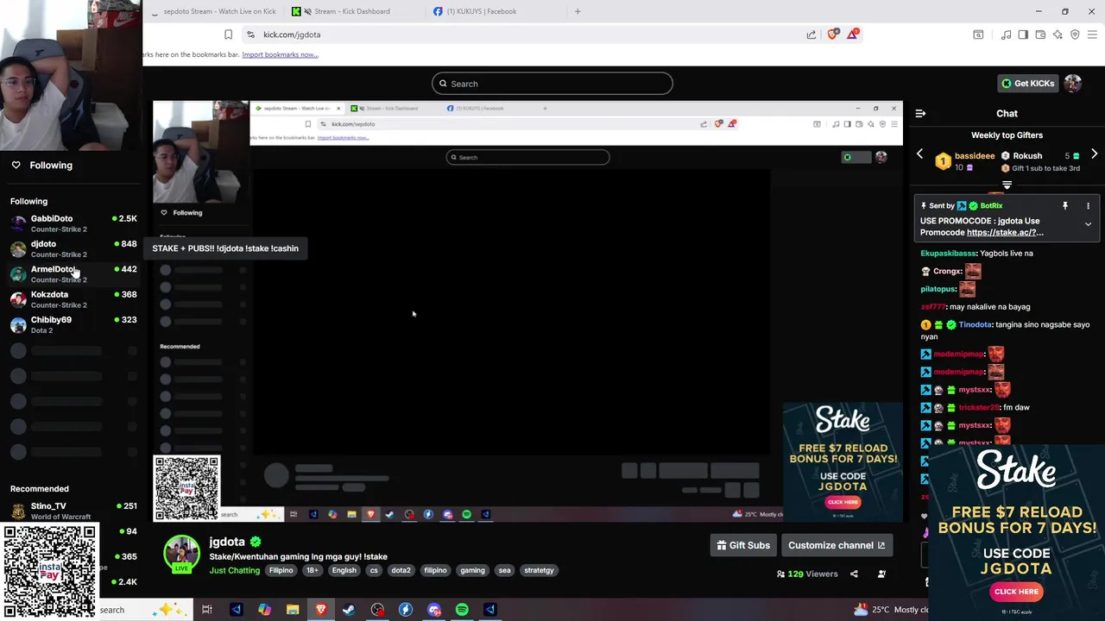
Task: Open Steam from the taskbar
Action: click(x=349, y=610)
